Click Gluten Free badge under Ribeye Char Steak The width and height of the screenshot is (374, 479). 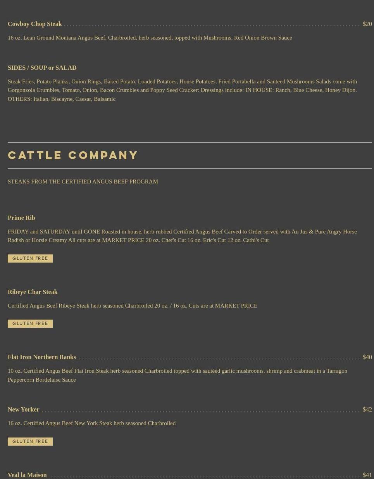pos(30,323)
